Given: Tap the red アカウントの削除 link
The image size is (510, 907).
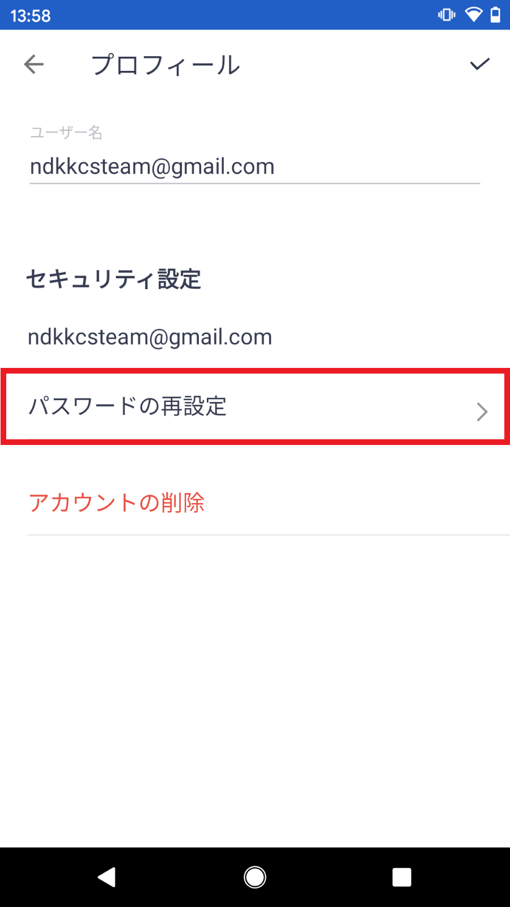Looking at the screenshot, I should click(x=117, y=503).
